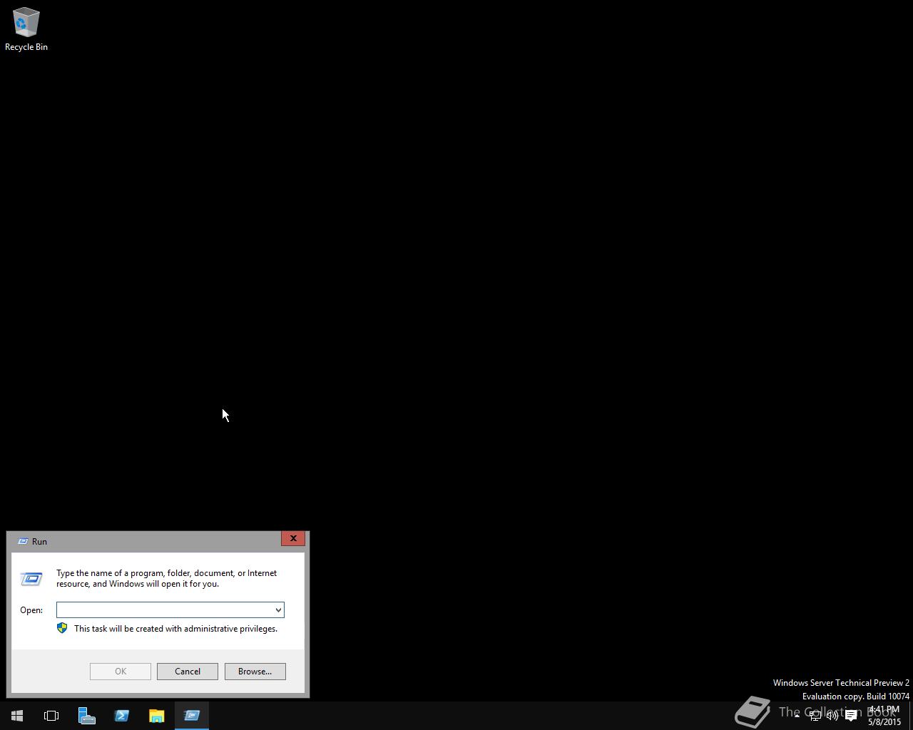
Task: Expand the Open combo box dropdown arrow
Action: 278,610
